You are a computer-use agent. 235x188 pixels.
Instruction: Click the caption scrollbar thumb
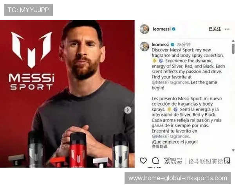click(233, 49)
